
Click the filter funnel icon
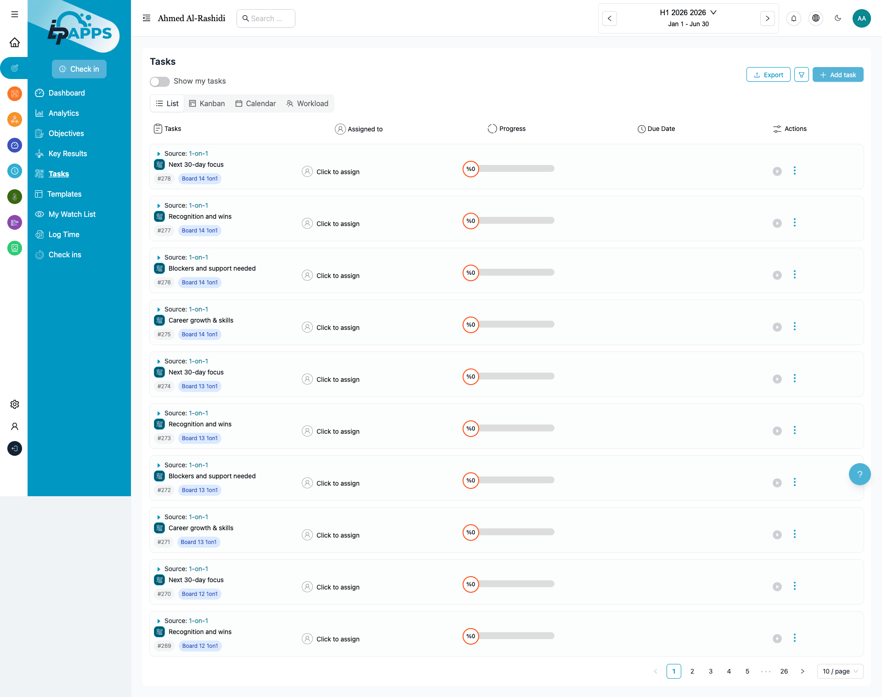pos(801,74)
